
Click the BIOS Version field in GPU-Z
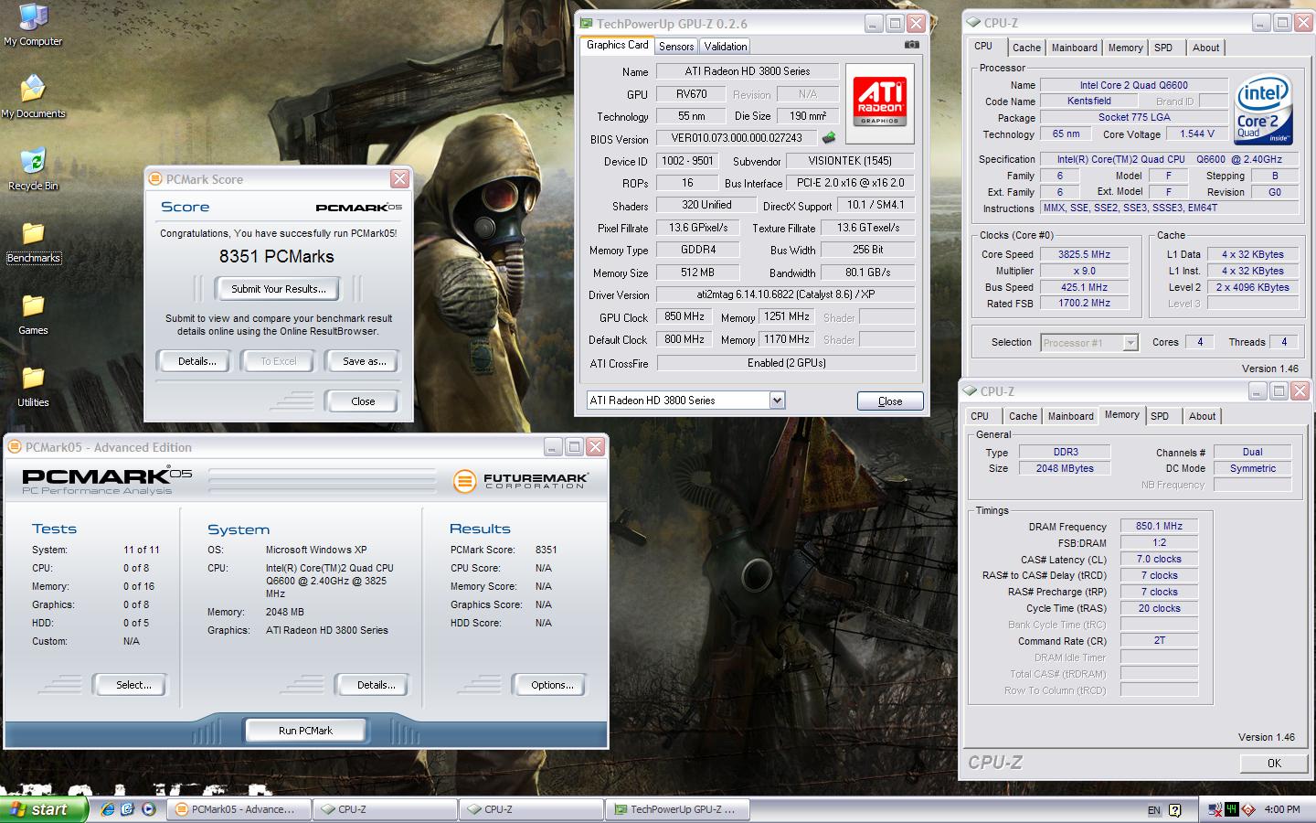pyautogui.click(x=737, y=138)
